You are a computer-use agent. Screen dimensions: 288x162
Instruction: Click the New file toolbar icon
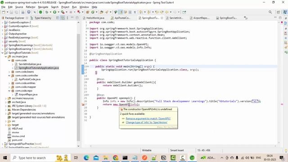(4, 12)
